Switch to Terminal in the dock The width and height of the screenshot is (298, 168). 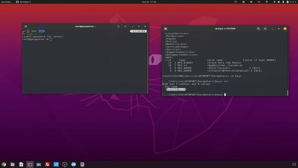30,164
